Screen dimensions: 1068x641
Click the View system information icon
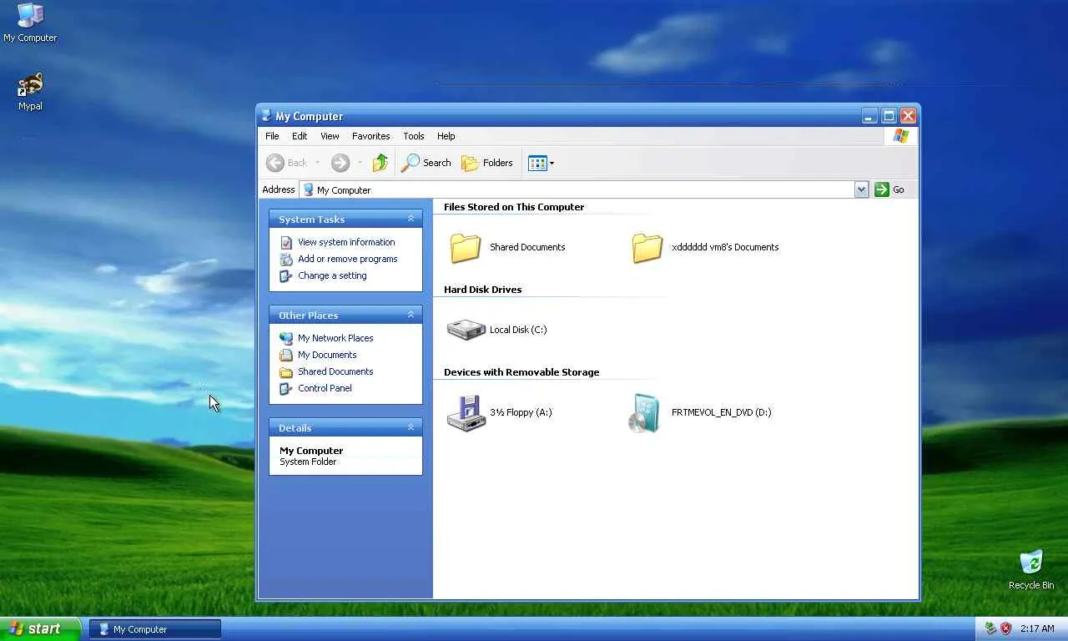point(286,242)
